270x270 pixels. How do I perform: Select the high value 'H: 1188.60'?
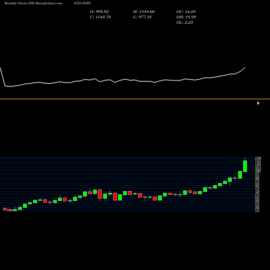(x=144, y=11)
